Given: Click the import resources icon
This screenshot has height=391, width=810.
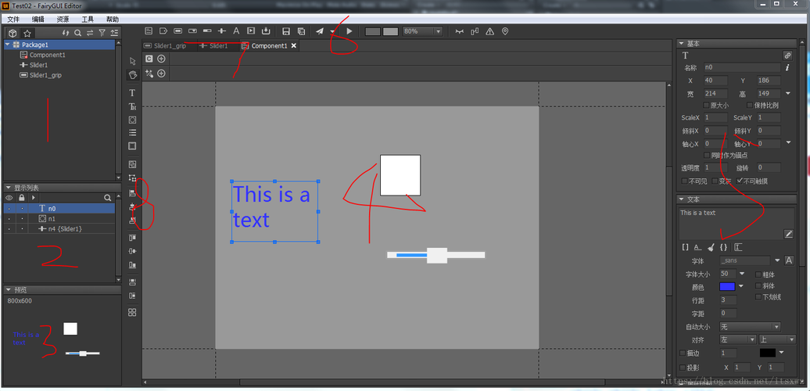Looking at the screenshot, I should click(x=266, y=31).
